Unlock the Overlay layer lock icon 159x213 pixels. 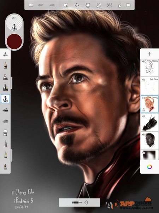[143, 110]
